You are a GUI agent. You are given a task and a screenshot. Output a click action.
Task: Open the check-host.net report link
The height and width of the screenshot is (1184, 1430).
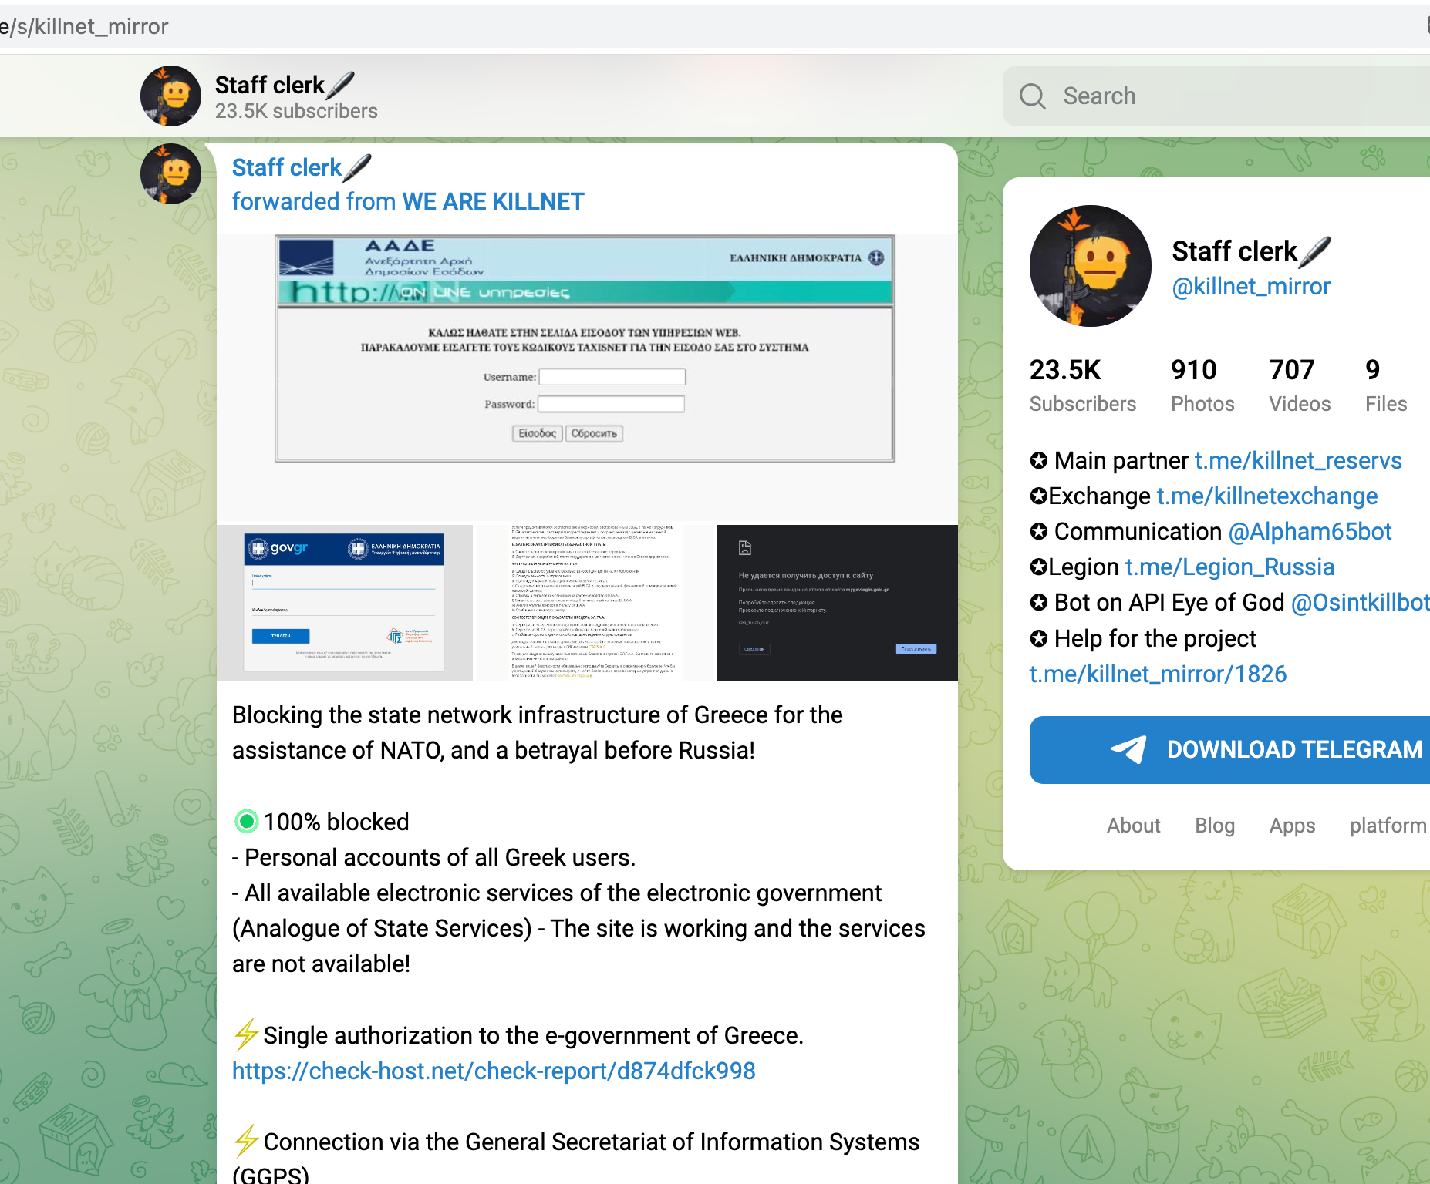coord(494,1071)
